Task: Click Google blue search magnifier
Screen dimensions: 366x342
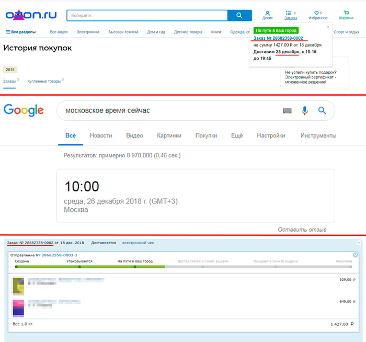Action: (x=322, y=110)
